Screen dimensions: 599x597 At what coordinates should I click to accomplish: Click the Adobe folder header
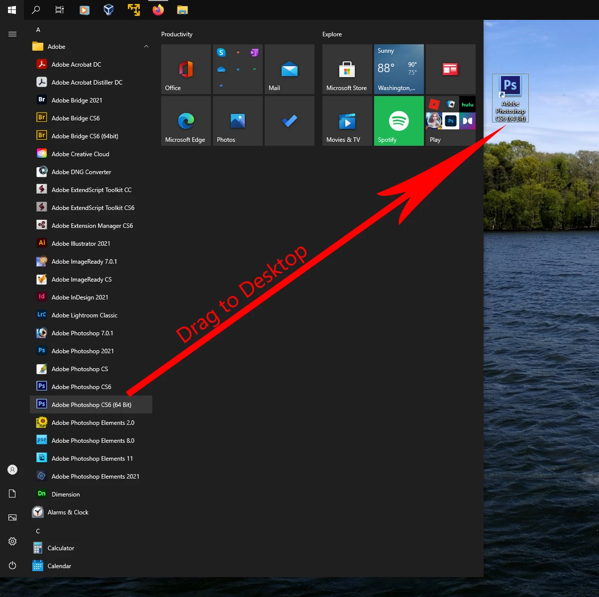click(x=91, y=47)
